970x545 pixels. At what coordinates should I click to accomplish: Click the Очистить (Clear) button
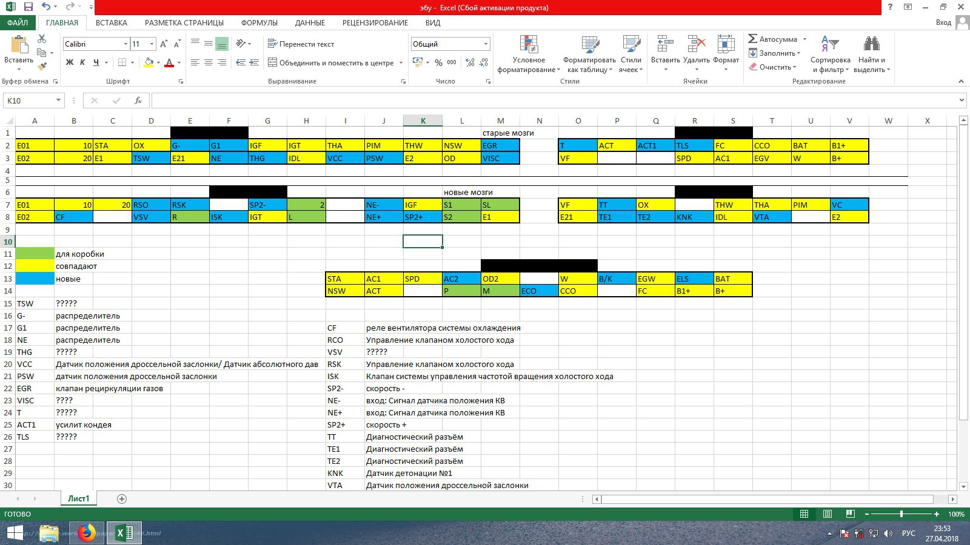pyautogui.click(x=772, y=67)
